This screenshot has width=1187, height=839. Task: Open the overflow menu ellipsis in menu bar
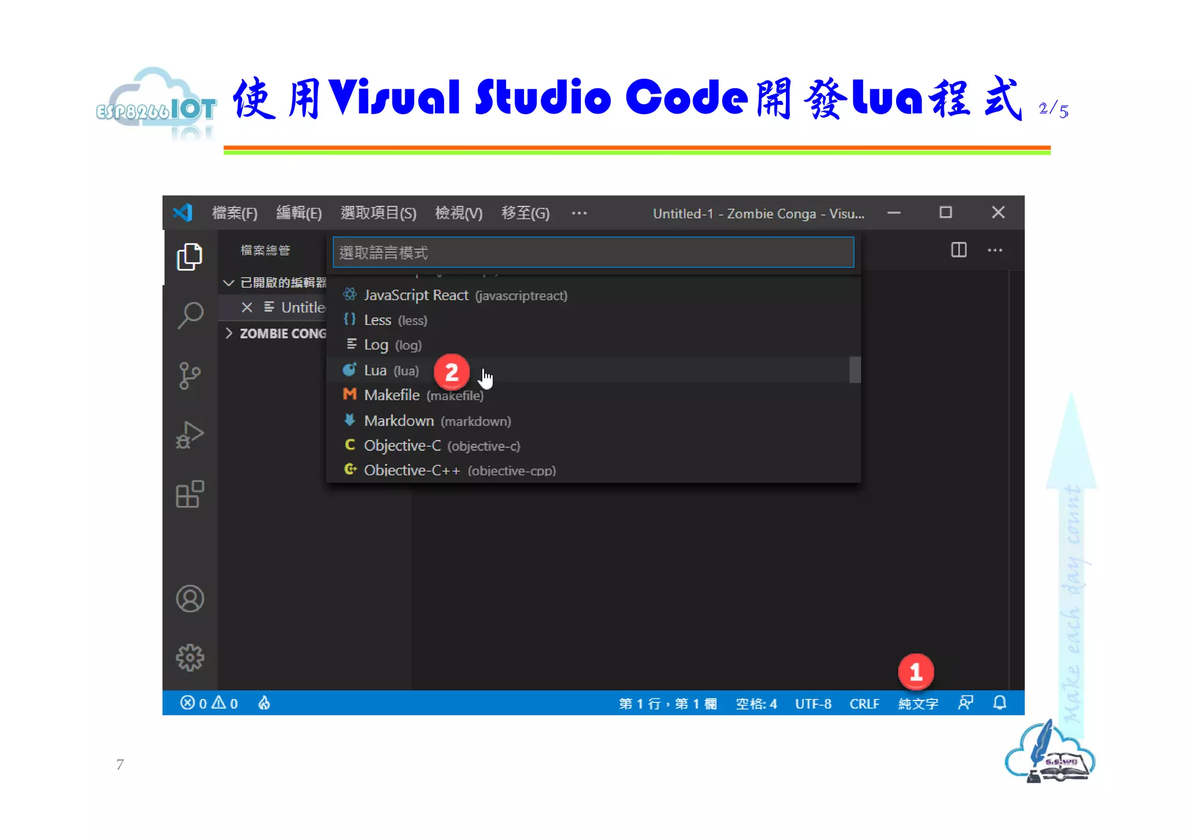point(579,213)
